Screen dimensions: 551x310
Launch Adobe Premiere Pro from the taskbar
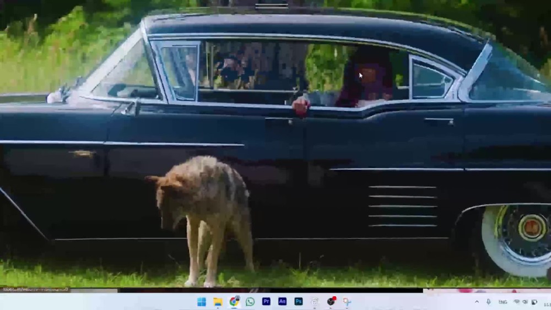[x=266, y=302]
